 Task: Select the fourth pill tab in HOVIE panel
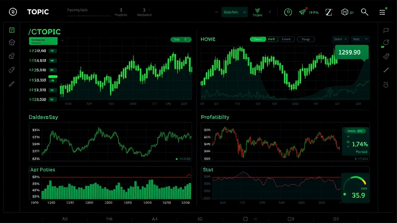pos(306,39)
